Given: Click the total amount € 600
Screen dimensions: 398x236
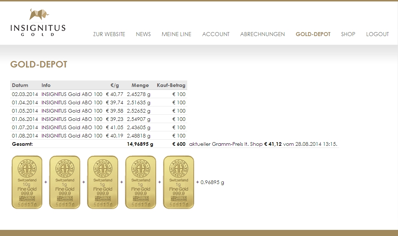Looking at the screenshot, I should pyautogui.click(x=179, y=144).
